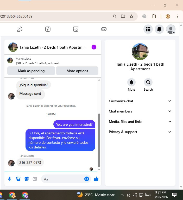The width and height of the screenshot is (183, 200).
Task: Click the globe extension icon
Action: (144, 16)
